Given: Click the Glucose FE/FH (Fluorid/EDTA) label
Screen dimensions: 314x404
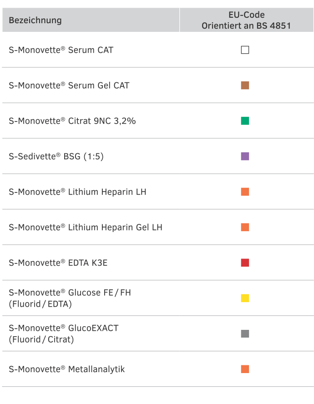Looking at the screenshot, I should (70, 298).
